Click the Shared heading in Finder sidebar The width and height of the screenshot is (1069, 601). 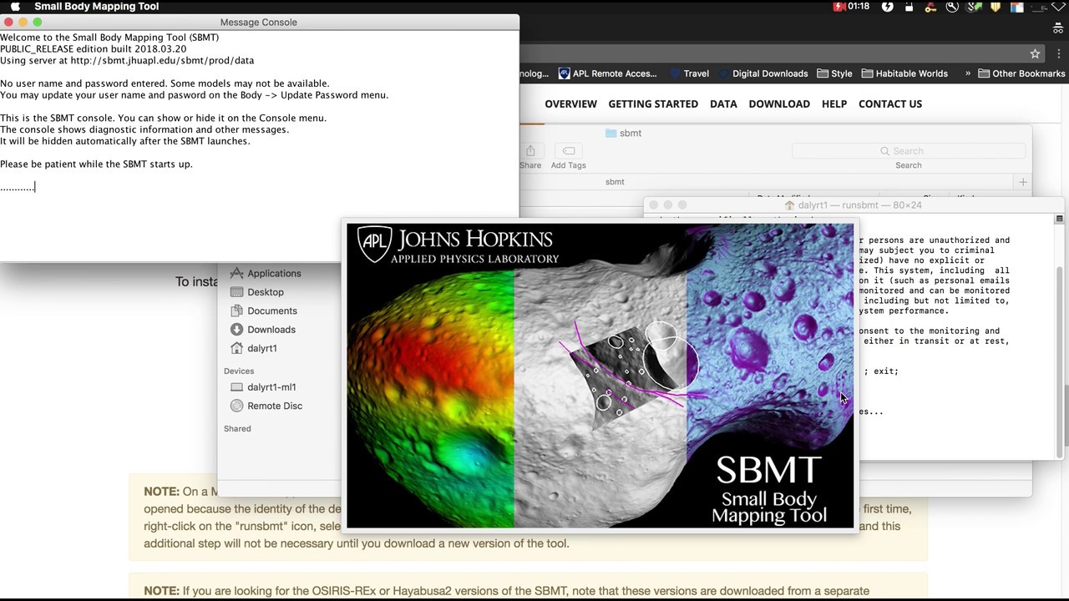click(237, 429)
